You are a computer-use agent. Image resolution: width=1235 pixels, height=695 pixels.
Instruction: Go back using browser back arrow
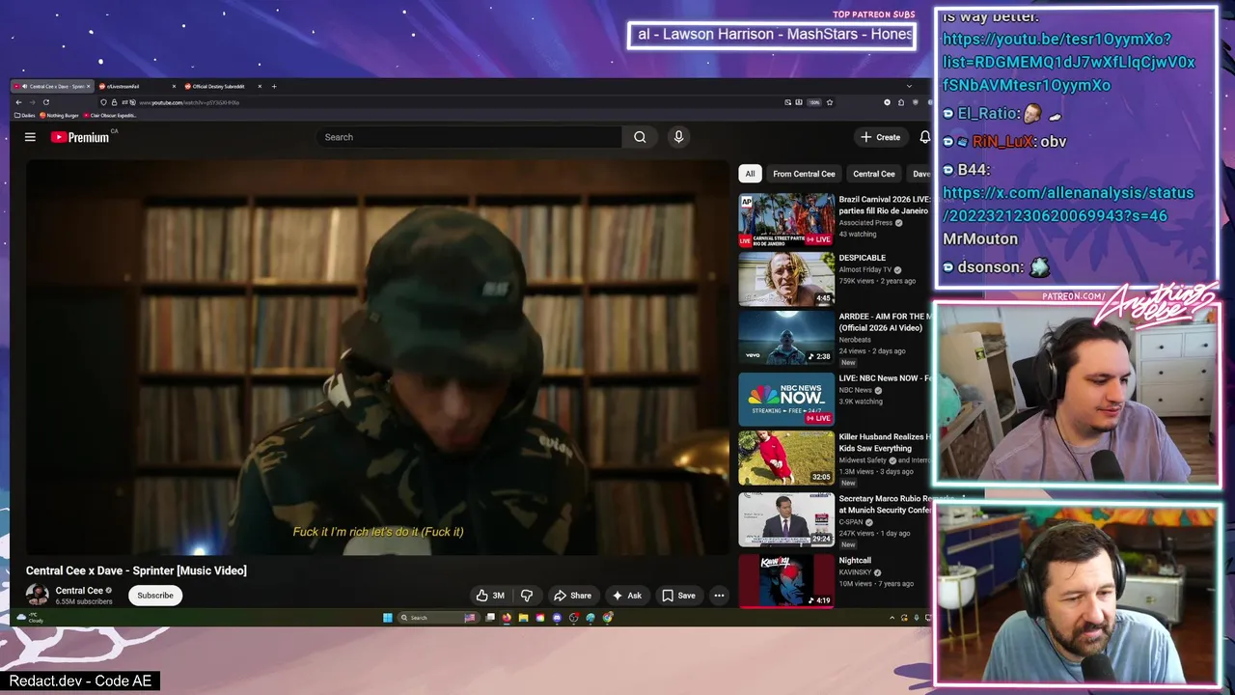tap(18, 101)
